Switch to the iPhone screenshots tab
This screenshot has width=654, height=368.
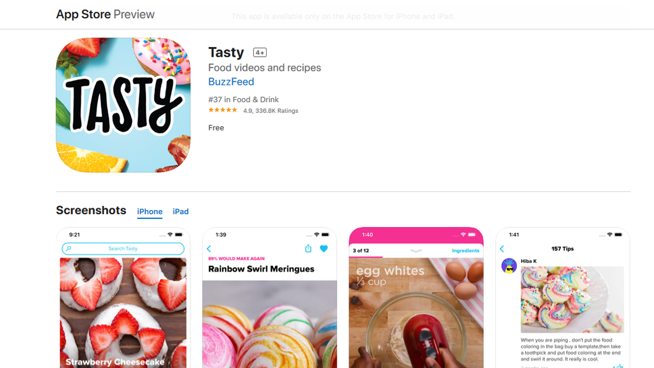[150, 212]
